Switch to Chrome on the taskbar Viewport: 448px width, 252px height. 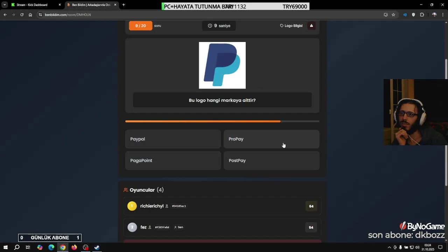tap(63, 247)
